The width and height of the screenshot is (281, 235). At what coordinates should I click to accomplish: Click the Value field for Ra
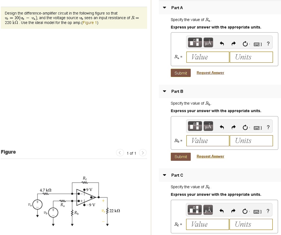[x=207, y=57]
